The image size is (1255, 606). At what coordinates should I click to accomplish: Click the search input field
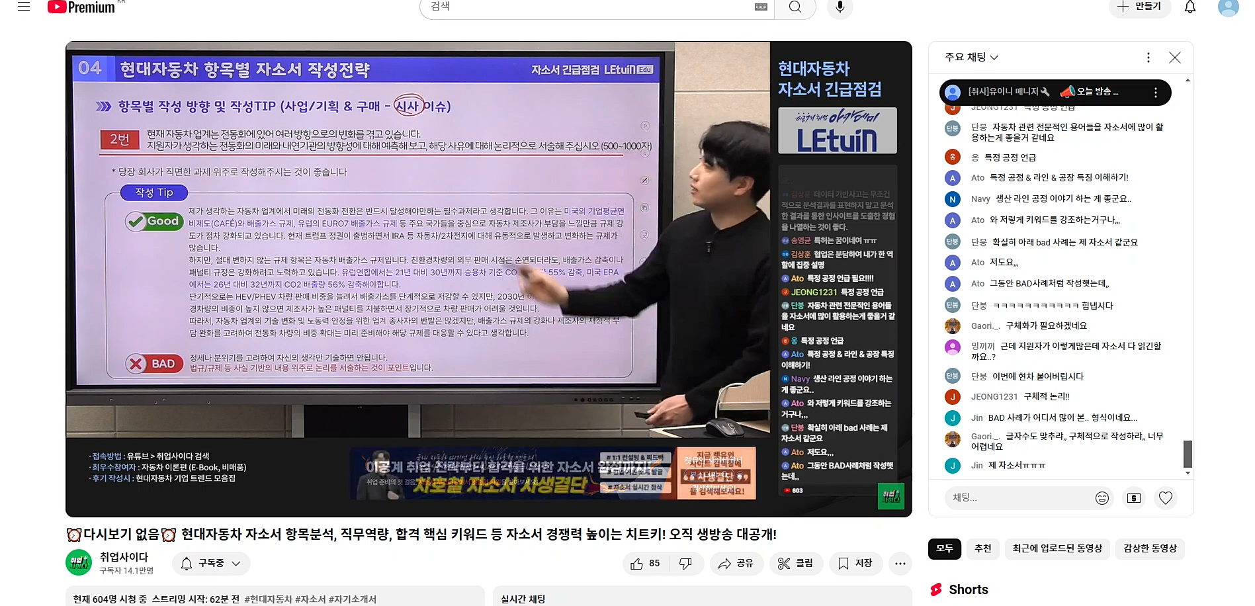(597, 7)
